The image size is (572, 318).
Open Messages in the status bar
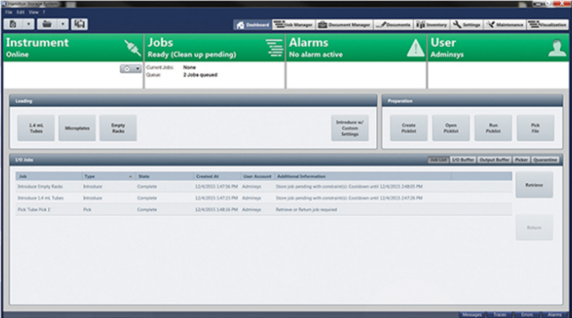(472, 315)
